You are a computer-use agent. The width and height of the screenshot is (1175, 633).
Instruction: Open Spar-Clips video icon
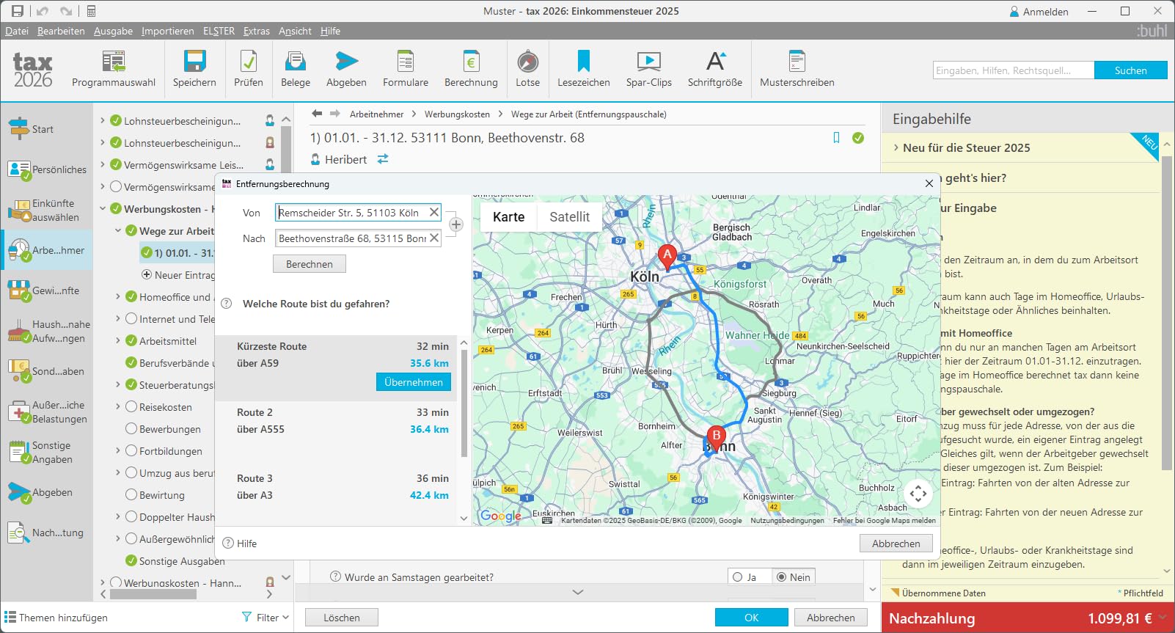point(648,62)
